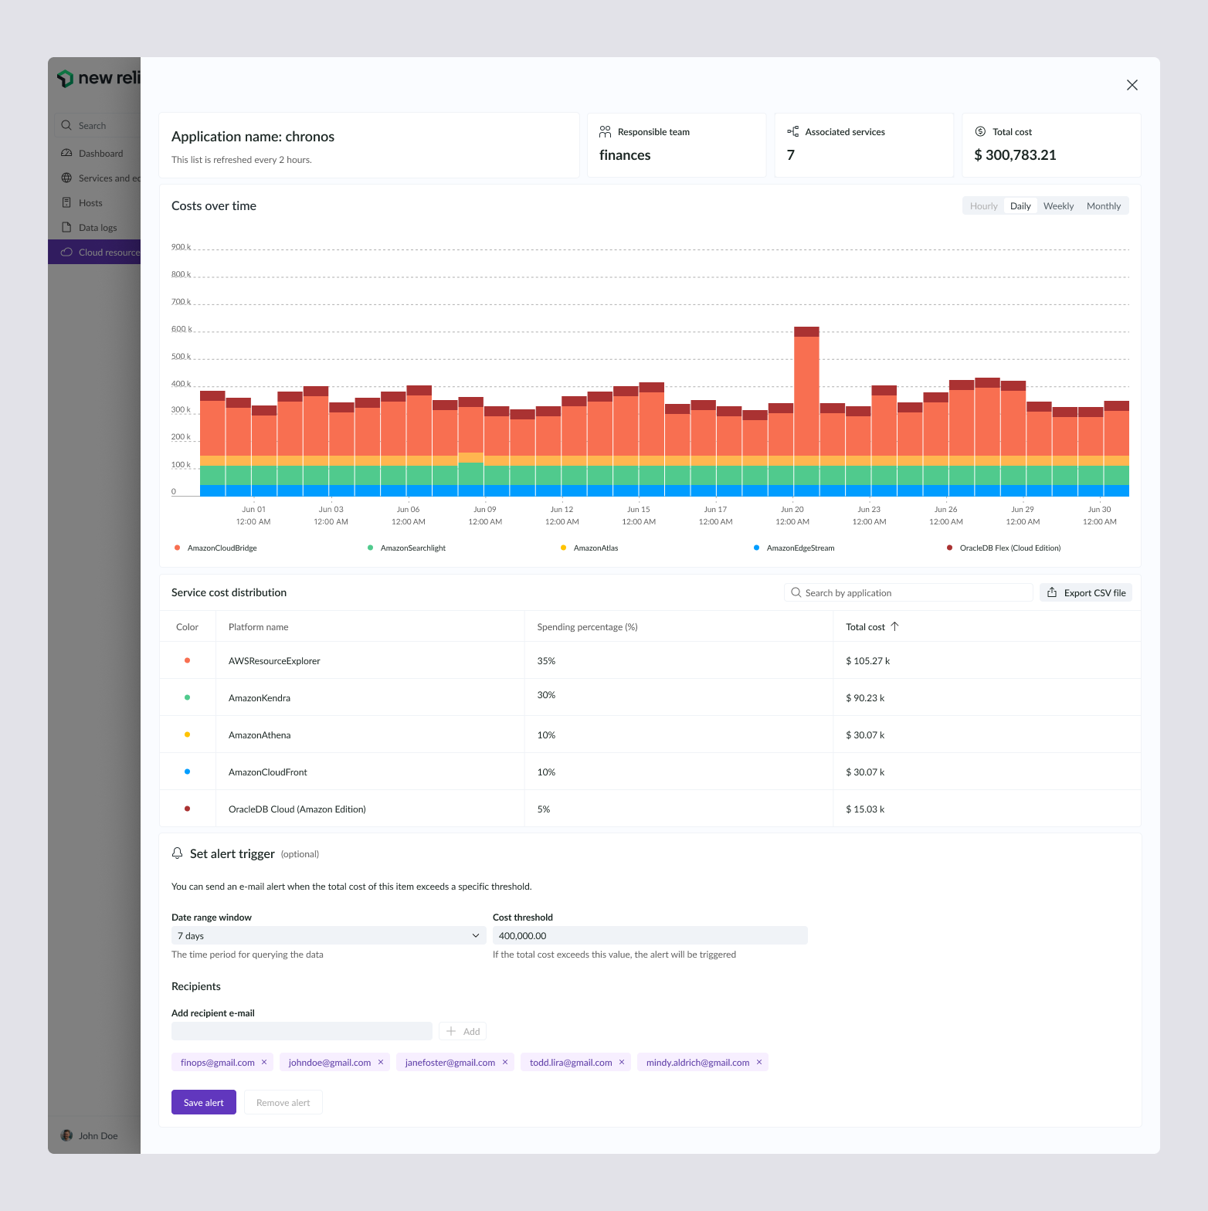Click the AmazonCloudFront platform name

pyautogui.click(x=268, y=772)
